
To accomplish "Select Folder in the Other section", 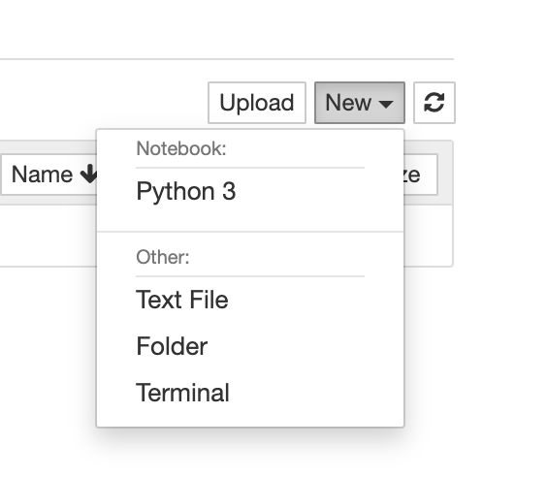I will point(172,346).
